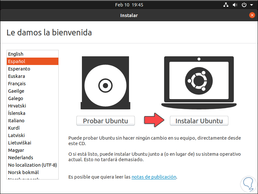The height and width of the screenshot is (194, 258).
Task: Pick Gaeilge in the language list
Action: pos(33,91)
